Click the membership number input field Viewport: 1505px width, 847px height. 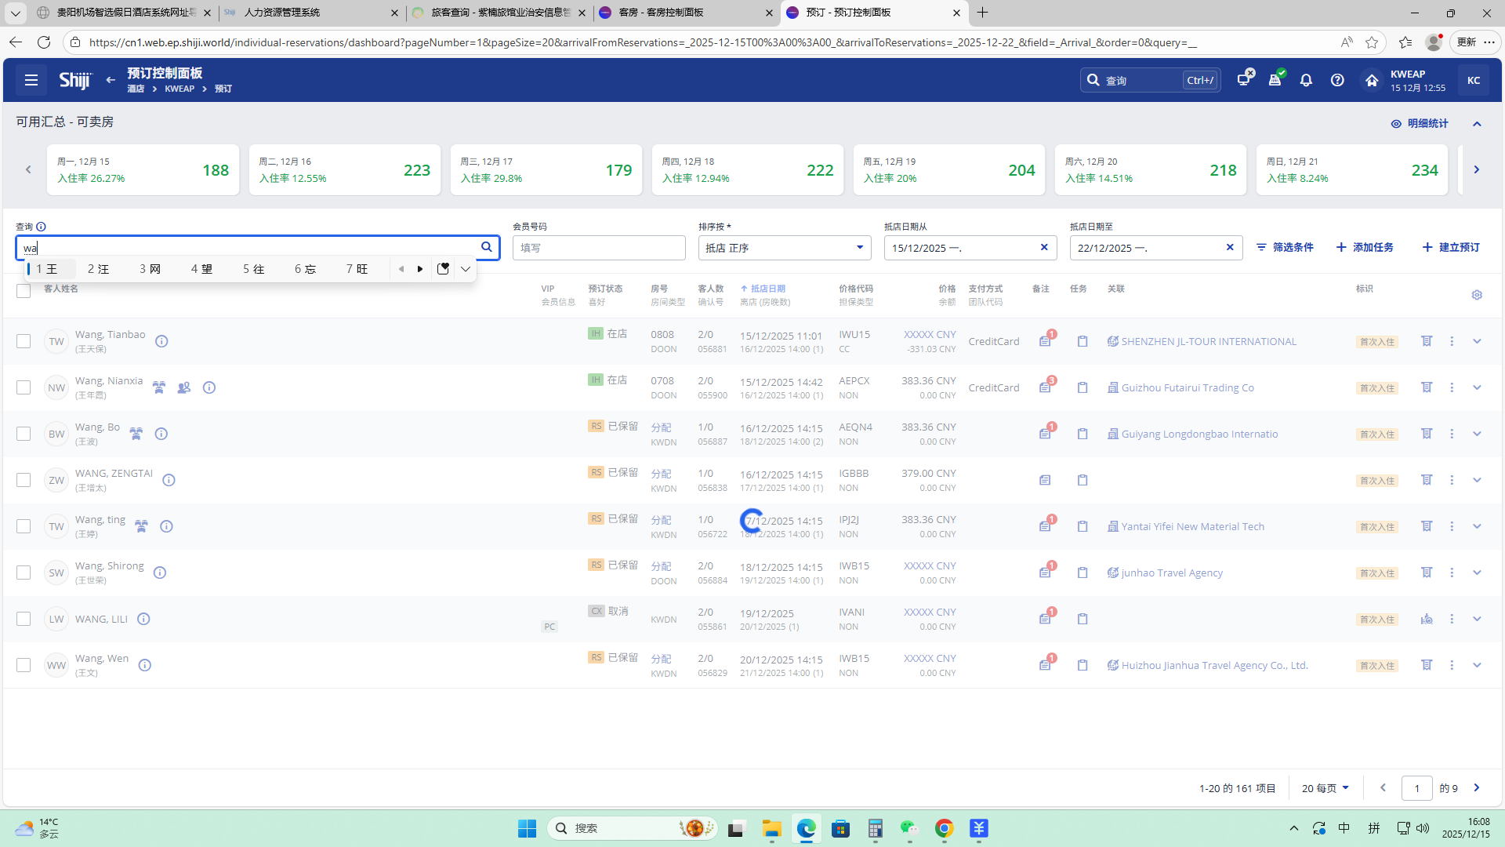599,248
